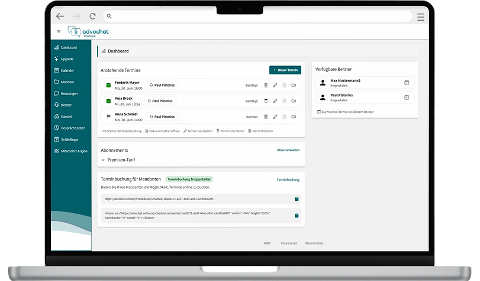This screenshot has width=480, height=281.
Task: Start video consultation for Frederik Mayer
Action: (294, 85)
